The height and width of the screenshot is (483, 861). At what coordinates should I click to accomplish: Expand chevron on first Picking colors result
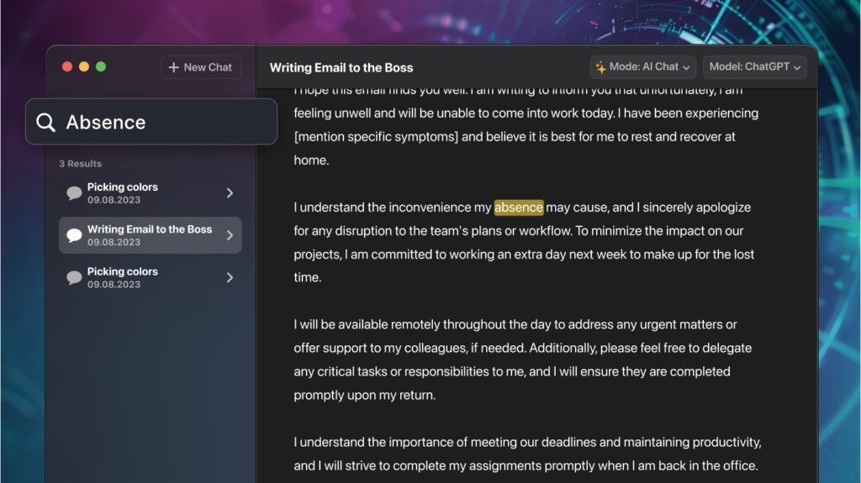230,193
